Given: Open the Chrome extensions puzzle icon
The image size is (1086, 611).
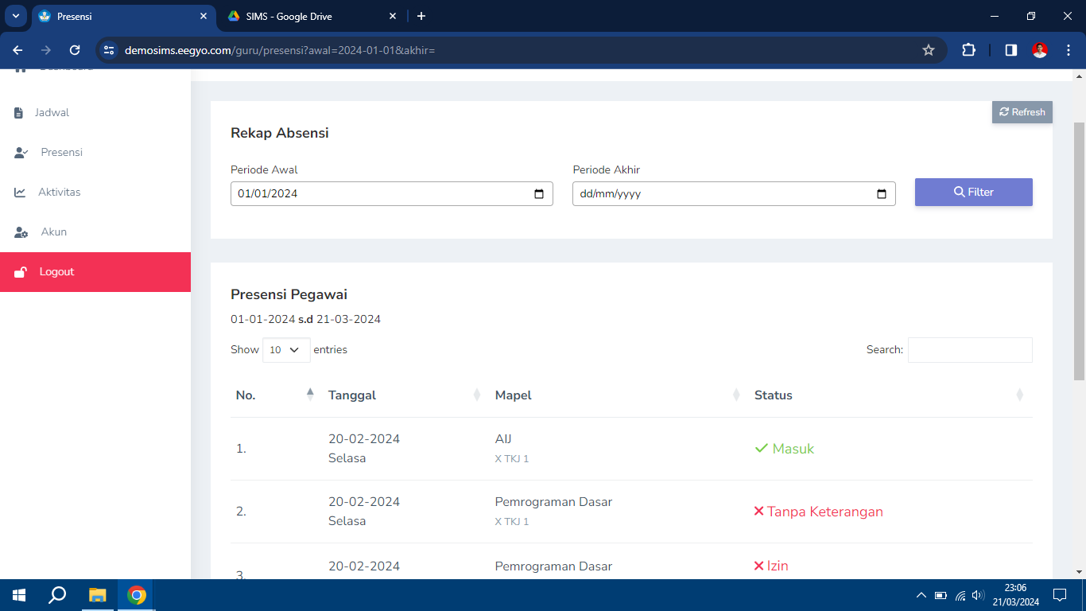Looking at the screenshot, I should coord(968,50).
